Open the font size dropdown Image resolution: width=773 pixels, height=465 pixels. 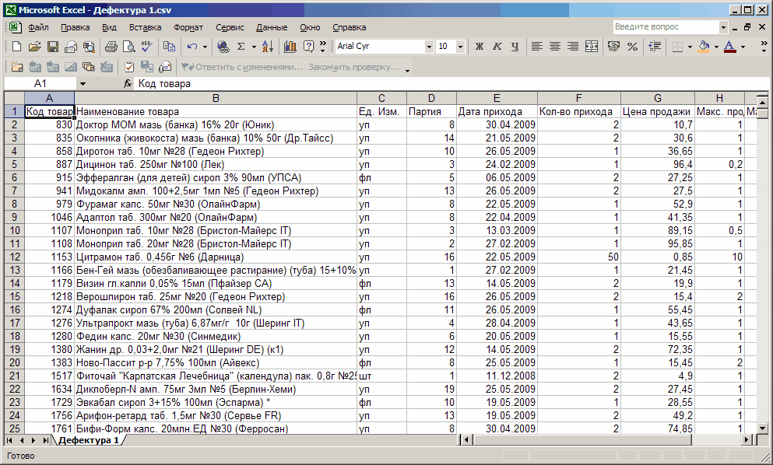tap(460, 47)
